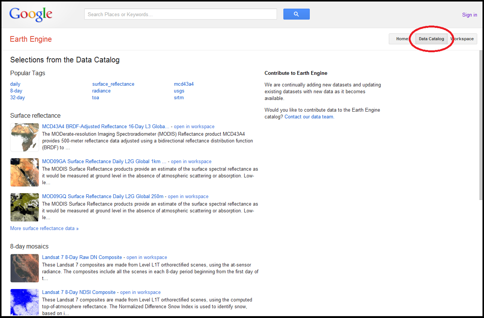484x318 pixels.
Task: Open the mcd43a4 tag
Action: click(184, 84)
